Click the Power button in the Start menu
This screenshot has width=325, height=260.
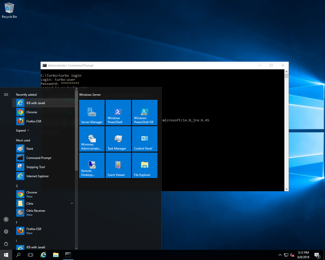point(6,244)
